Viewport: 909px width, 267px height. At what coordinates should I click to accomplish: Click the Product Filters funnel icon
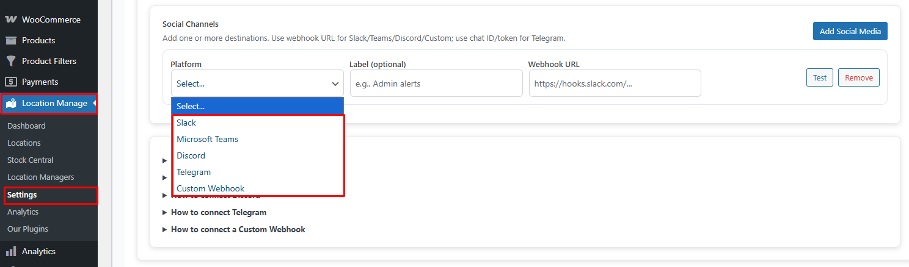click(x=10, y=61)
